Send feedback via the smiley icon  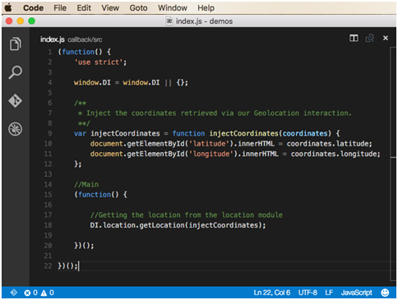(x=385, y=293)
